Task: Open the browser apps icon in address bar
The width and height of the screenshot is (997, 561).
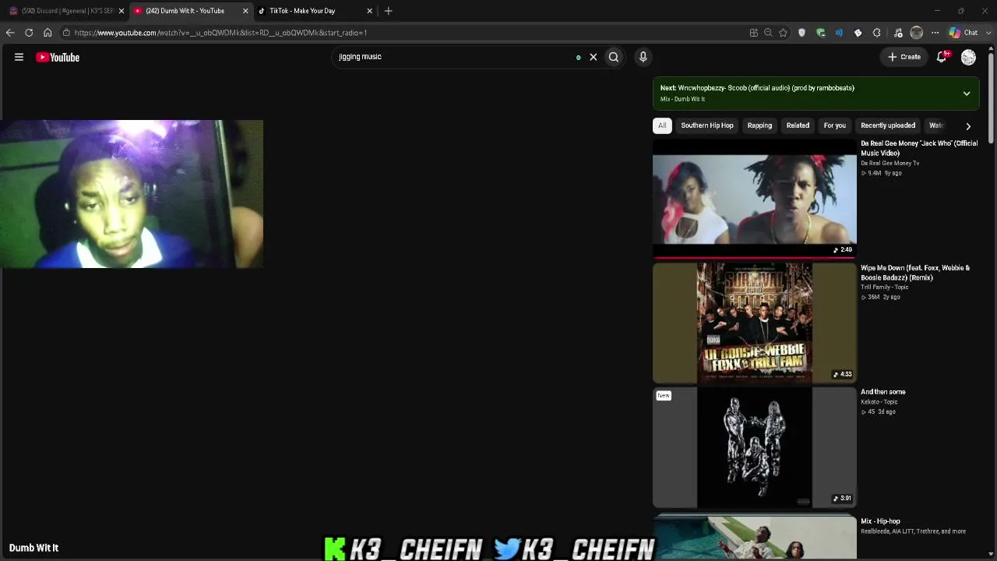Action: (x=753, y=33)
